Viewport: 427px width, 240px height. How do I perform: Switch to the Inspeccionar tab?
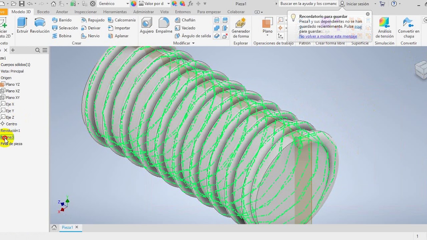[86, 12]
